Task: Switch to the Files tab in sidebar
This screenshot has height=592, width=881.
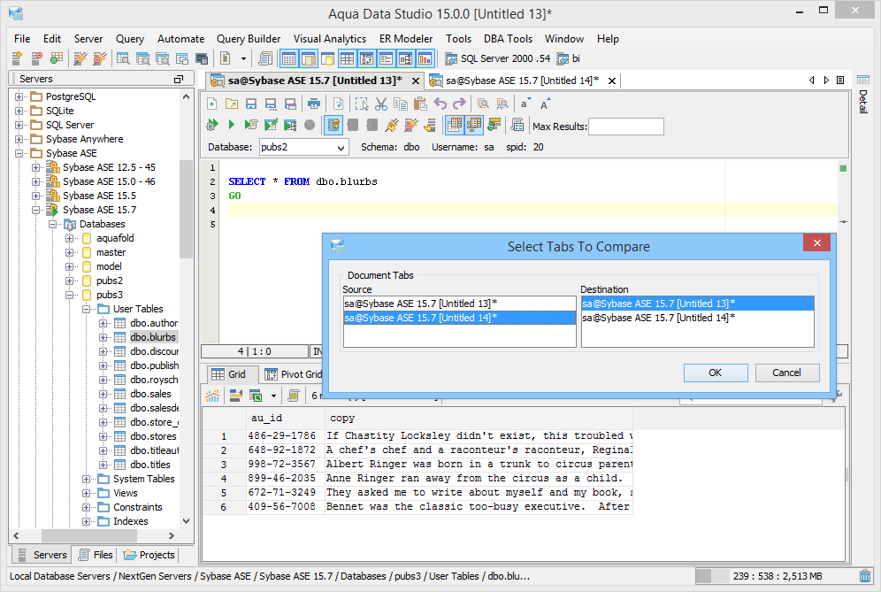Action: pos(96,555)
